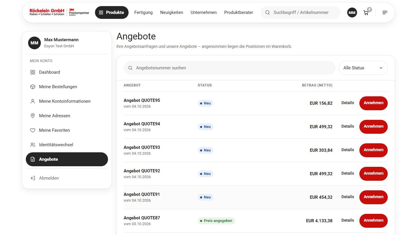
Task: Accept offer QUOTE87 with Annehmen
Action: [x=374, y=220]
